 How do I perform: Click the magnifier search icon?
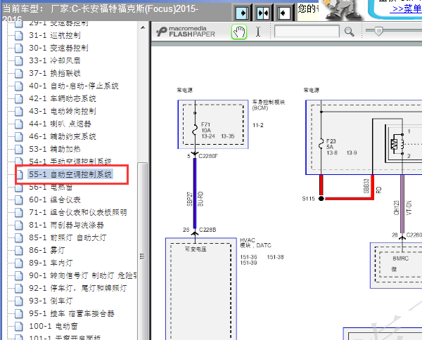coord(349,32)
